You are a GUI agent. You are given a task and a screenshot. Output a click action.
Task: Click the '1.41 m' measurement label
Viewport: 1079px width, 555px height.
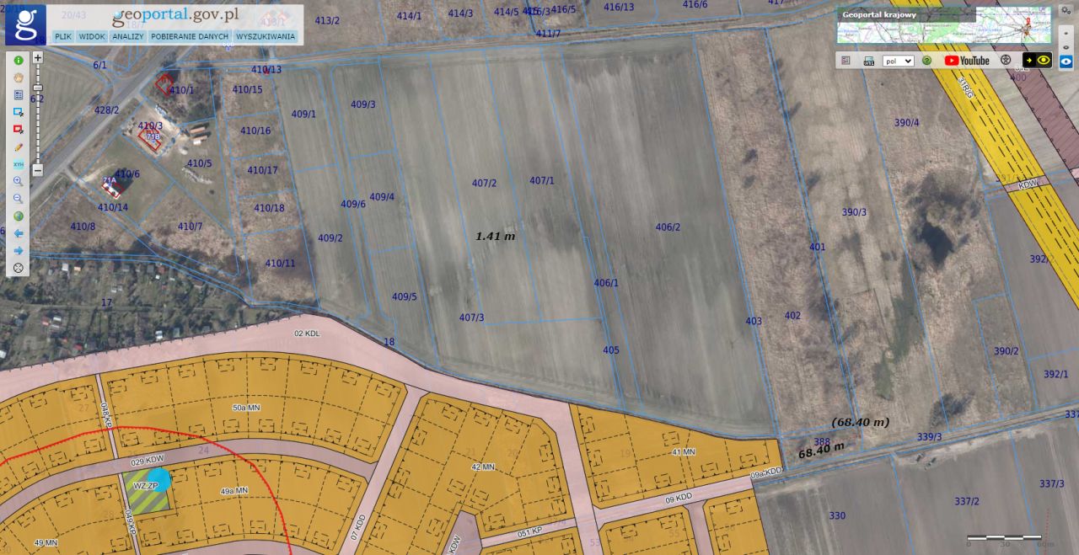(x=495, y=236)
